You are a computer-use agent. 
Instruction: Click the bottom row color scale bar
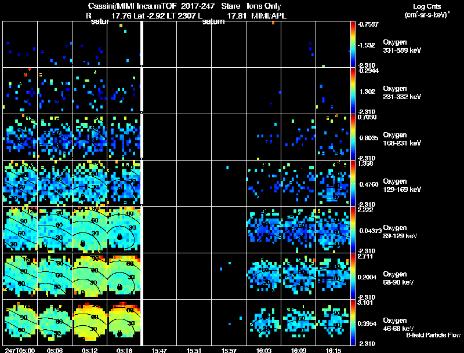(x=353, y=322)
